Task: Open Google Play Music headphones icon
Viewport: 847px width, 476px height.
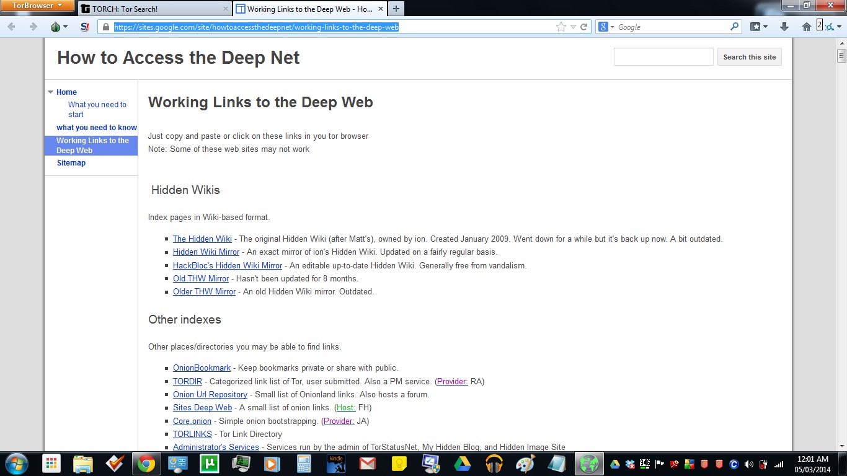Action: [x=494, y=464]
